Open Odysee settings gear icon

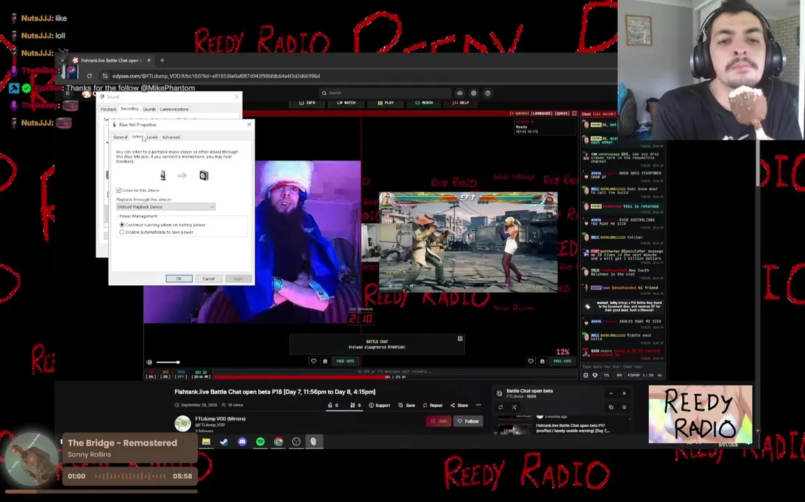pyautogui.click(x=474, y=93)
